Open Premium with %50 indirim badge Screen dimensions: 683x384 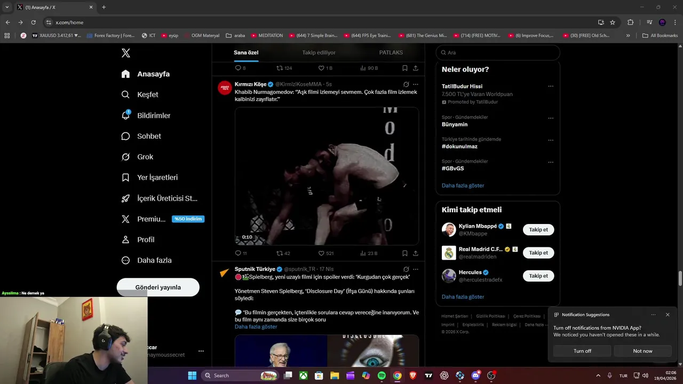(163, 219)
